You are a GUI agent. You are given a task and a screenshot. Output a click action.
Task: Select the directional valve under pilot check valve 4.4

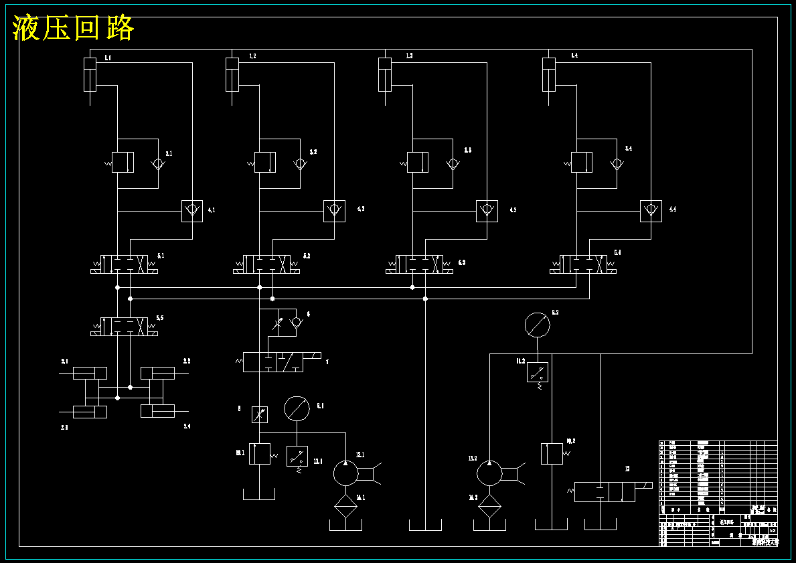tap(583, 264)
